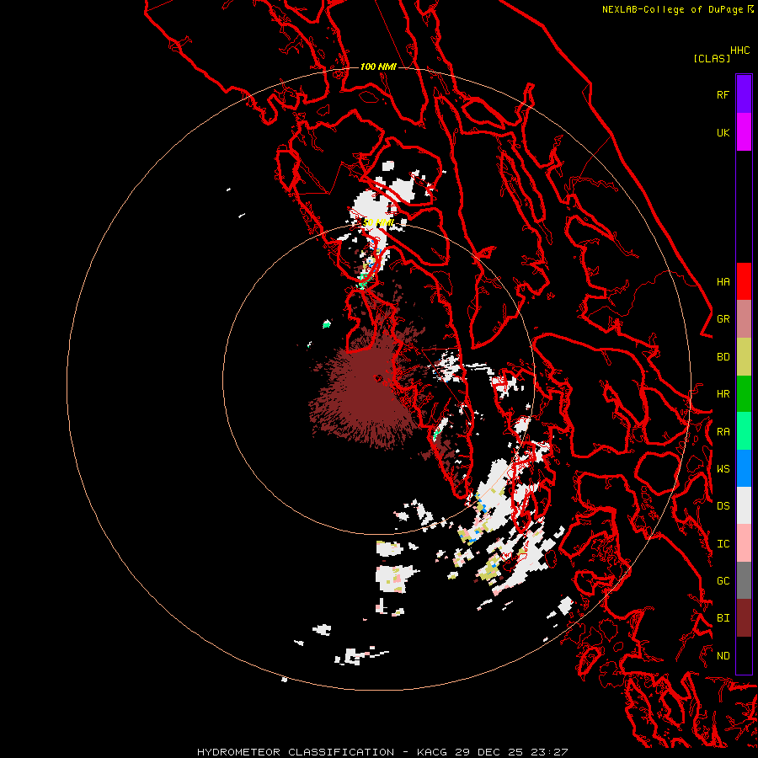
Task: Click the BI dark-red legend swatch
Action: click(x=744, y=618)
